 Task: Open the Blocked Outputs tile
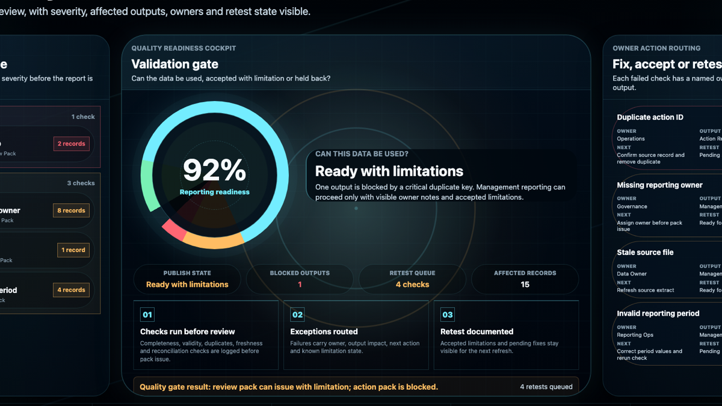tap(300, 279)
